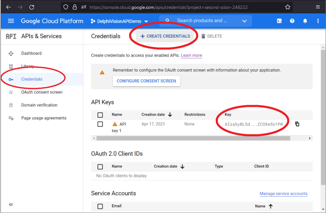326x213 pixels.
Task: Click the API key 1 warning triangle
Action: [x=115, y=124]
